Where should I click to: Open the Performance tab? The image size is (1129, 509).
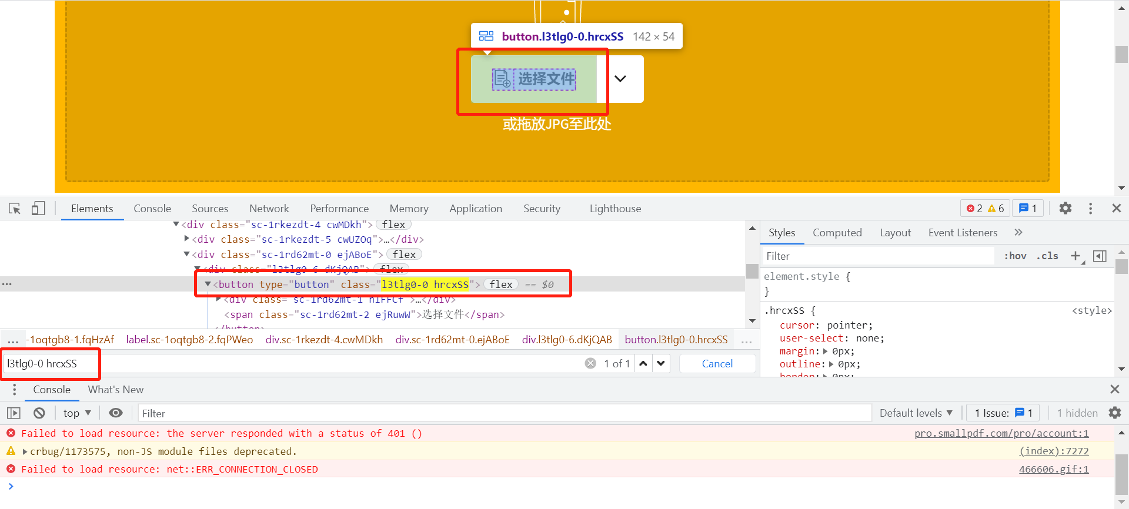pyautogui.click(x=339, y=209)
